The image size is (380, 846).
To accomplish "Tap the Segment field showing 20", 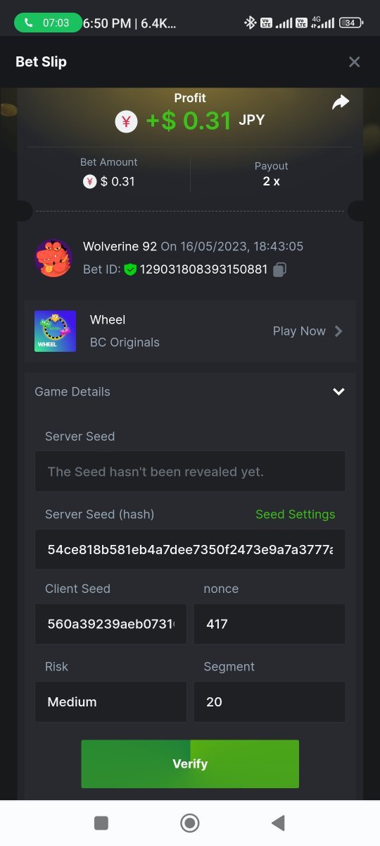I will pos(270,701).
